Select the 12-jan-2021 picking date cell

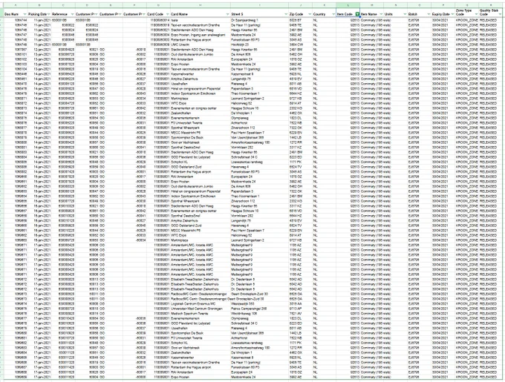[39, 50]
